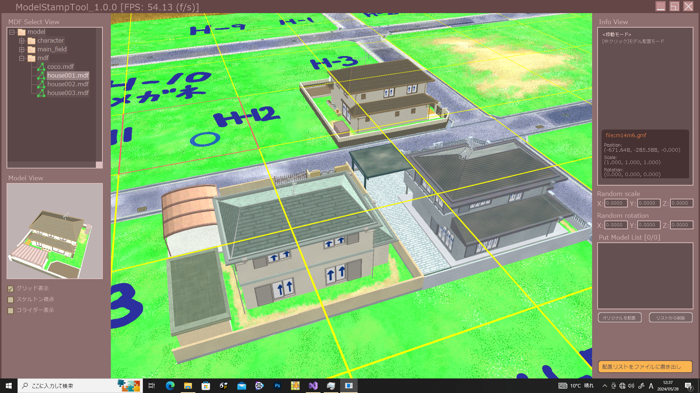
Task: Enable the スケルトン視点 checkbox
Action: pyautogui.click(x=11, y=299)
